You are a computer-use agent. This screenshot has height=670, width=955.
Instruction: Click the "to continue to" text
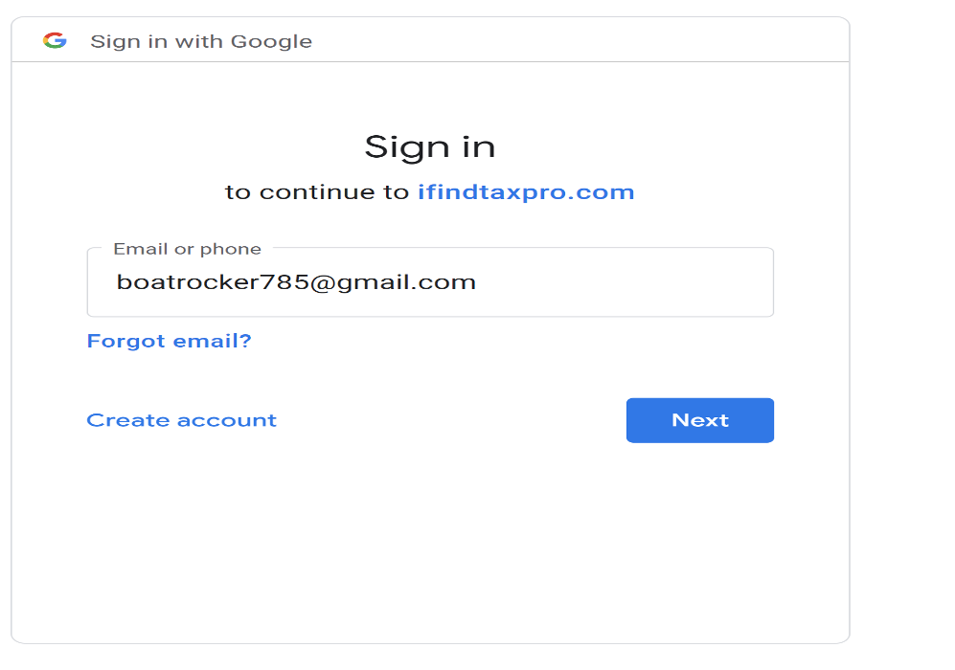point(317,191)
